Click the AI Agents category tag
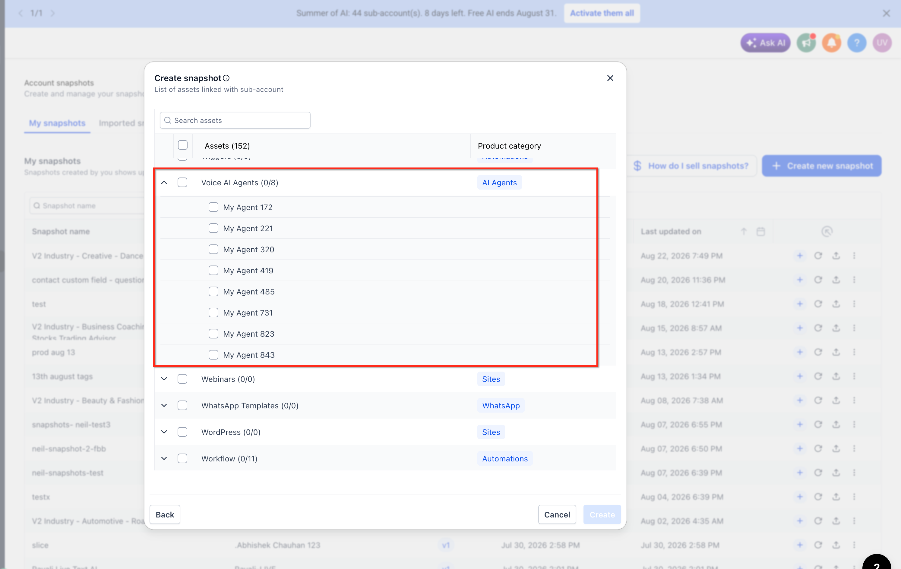901x569 pixels. [x=499, y=182]
